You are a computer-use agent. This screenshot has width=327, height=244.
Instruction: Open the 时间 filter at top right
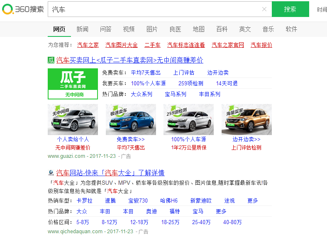[322, 10]
